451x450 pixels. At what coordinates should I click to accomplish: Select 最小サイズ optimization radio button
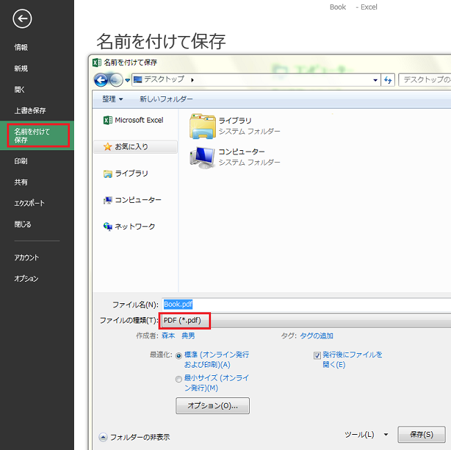click(x=178, y=379)
